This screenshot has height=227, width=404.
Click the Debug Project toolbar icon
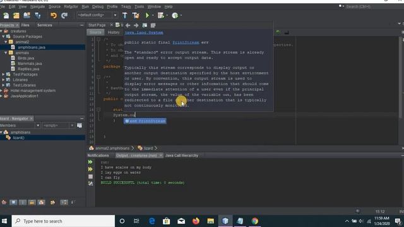(x=161, y=15)
